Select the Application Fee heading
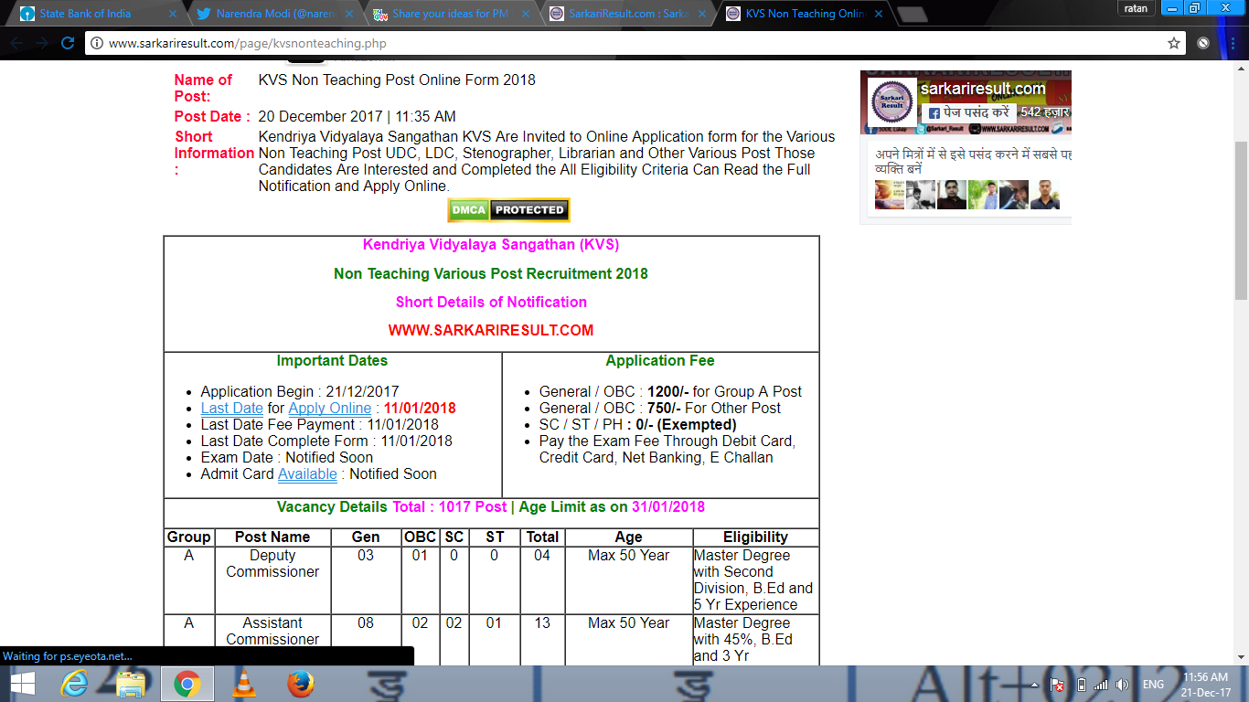 tap(660, 360)
